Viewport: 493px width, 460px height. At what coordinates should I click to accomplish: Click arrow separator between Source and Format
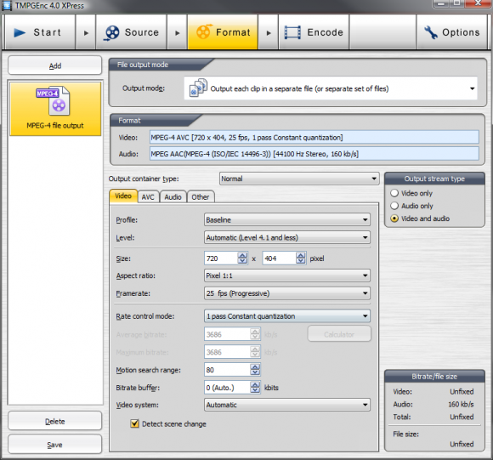click(x=178, y=32)
